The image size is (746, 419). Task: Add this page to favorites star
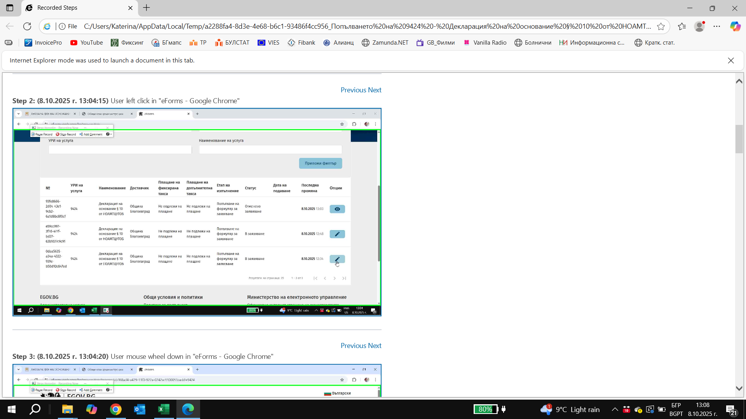661,26
